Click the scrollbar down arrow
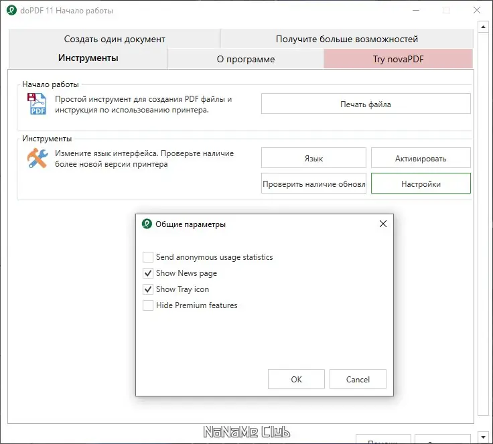This screenshot has width=493, height=444. tap(483, 437)
